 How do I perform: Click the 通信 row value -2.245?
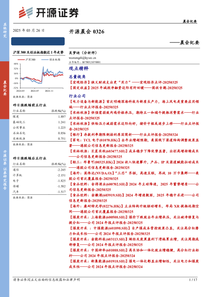[61, 170]
